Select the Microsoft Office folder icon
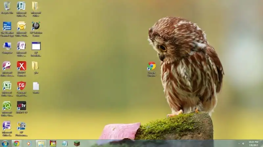263x147 pixels. 35,6
